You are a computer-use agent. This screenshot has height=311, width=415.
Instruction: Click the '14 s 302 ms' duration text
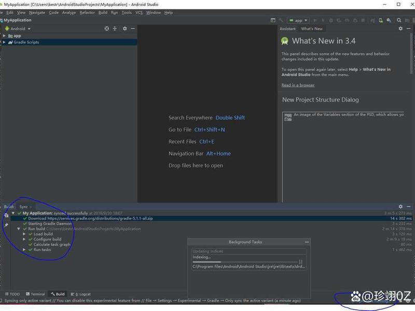click(400, 218)
